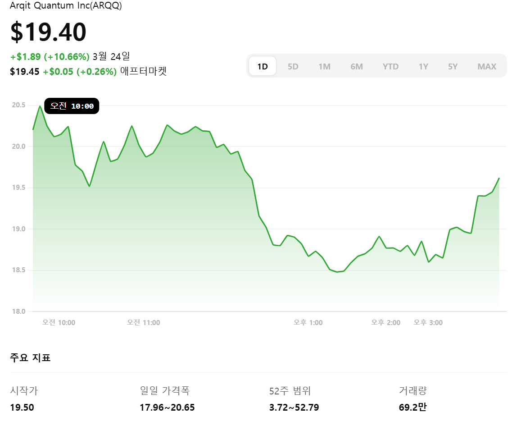Click the 52주 범위 value 3.72~52.79
This screenshot has height=426, width=512.
(x=293, y=407)
